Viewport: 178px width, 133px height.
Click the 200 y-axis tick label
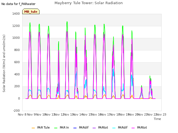(17, 86)
